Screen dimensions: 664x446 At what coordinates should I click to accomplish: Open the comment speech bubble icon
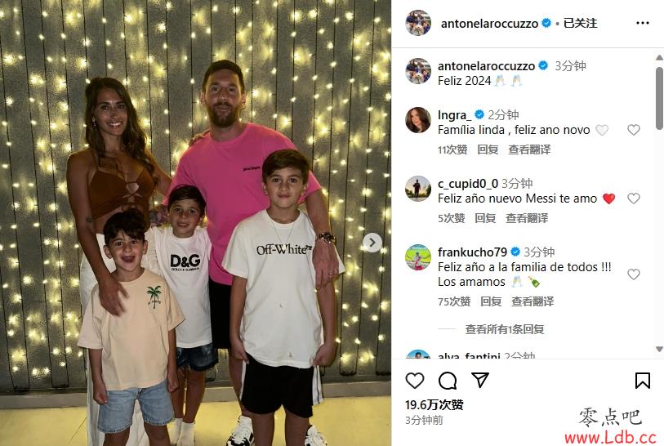pyautogui.click(x=448, y=381)
